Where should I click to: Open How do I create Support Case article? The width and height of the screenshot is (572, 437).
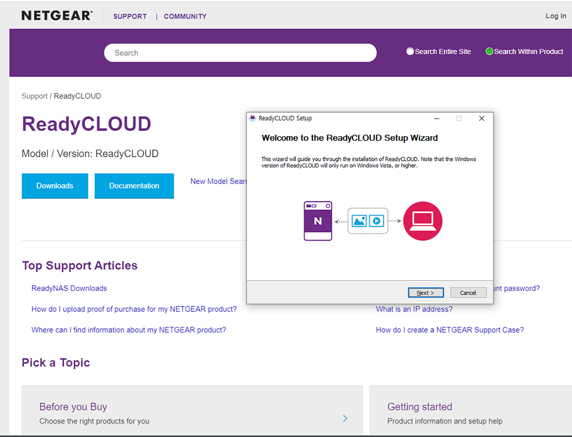pos(450,330)
